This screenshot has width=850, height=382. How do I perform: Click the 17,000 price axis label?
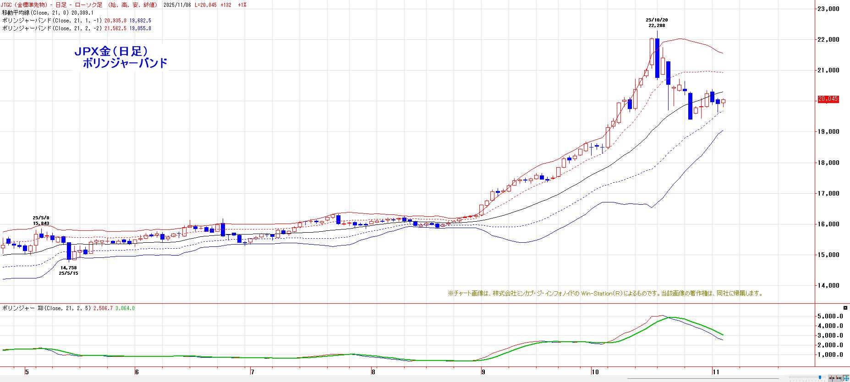click(x=828, y=193)
